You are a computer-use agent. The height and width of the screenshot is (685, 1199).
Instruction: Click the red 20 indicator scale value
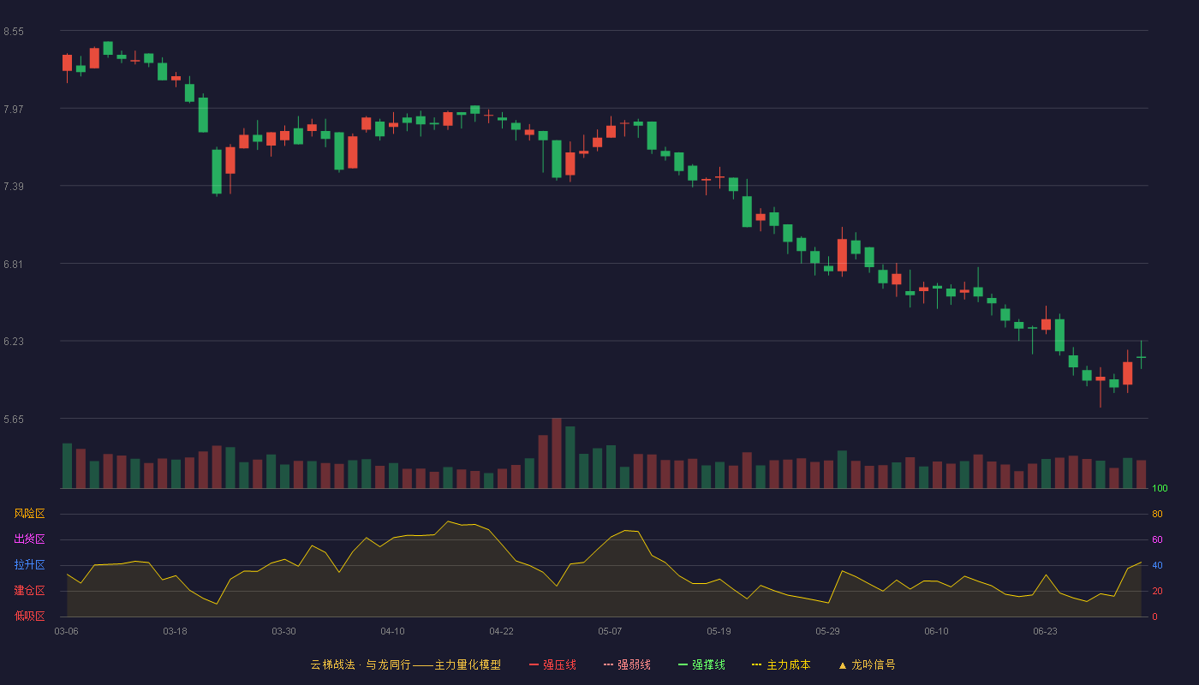1157,591
